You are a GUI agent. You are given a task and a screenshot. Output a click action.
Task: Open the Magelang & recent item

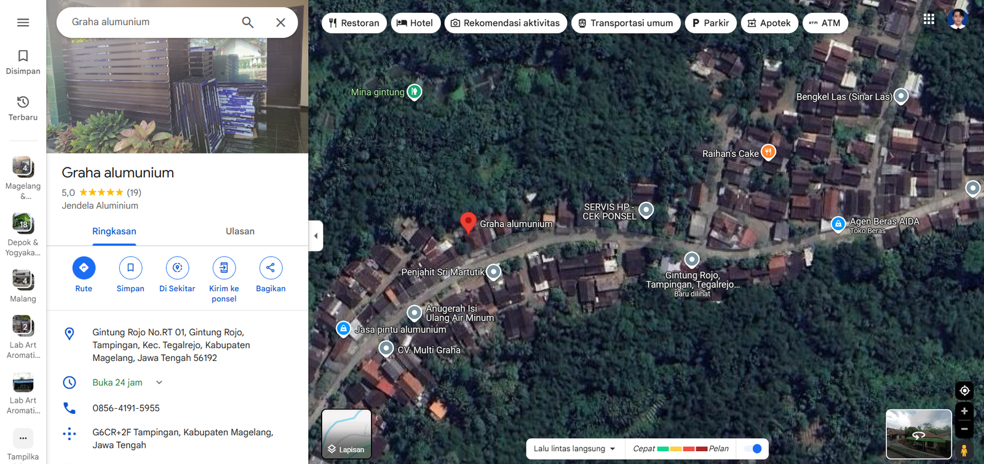tap(23, 178)
